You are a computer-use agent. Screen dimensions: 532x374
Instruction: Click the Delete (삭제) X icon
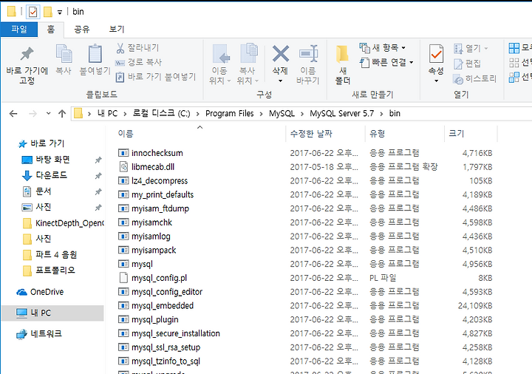pos(281,54)
